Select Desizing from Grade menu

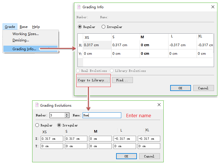click(x=21, y=40)
